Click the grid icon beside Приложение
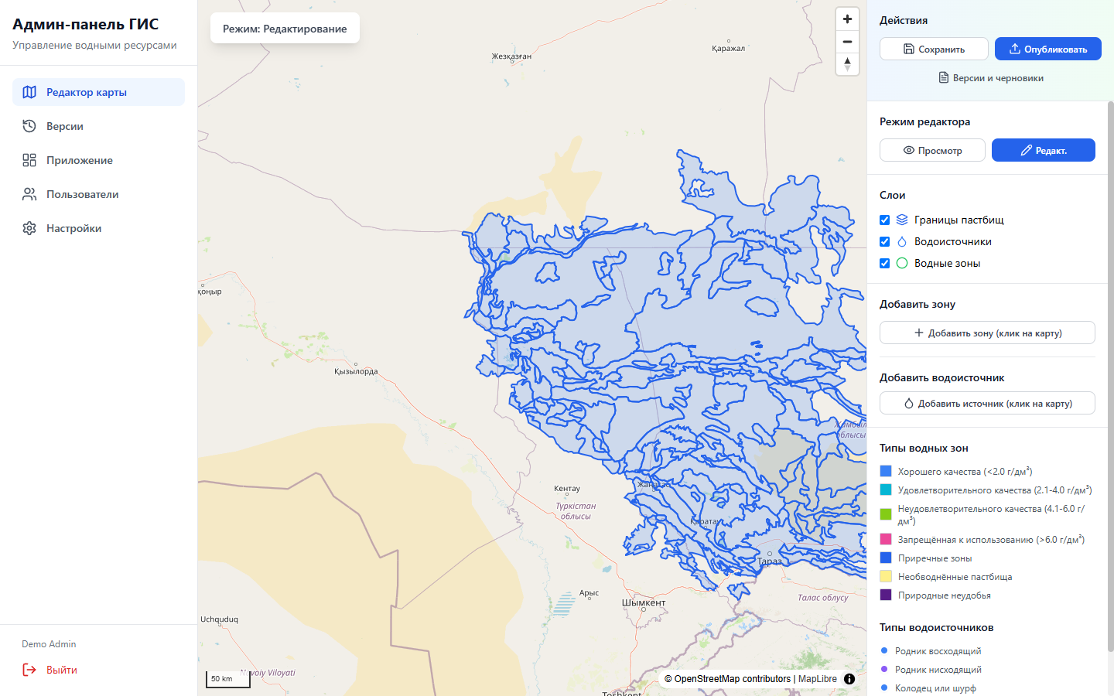 (x=29, y=160)
